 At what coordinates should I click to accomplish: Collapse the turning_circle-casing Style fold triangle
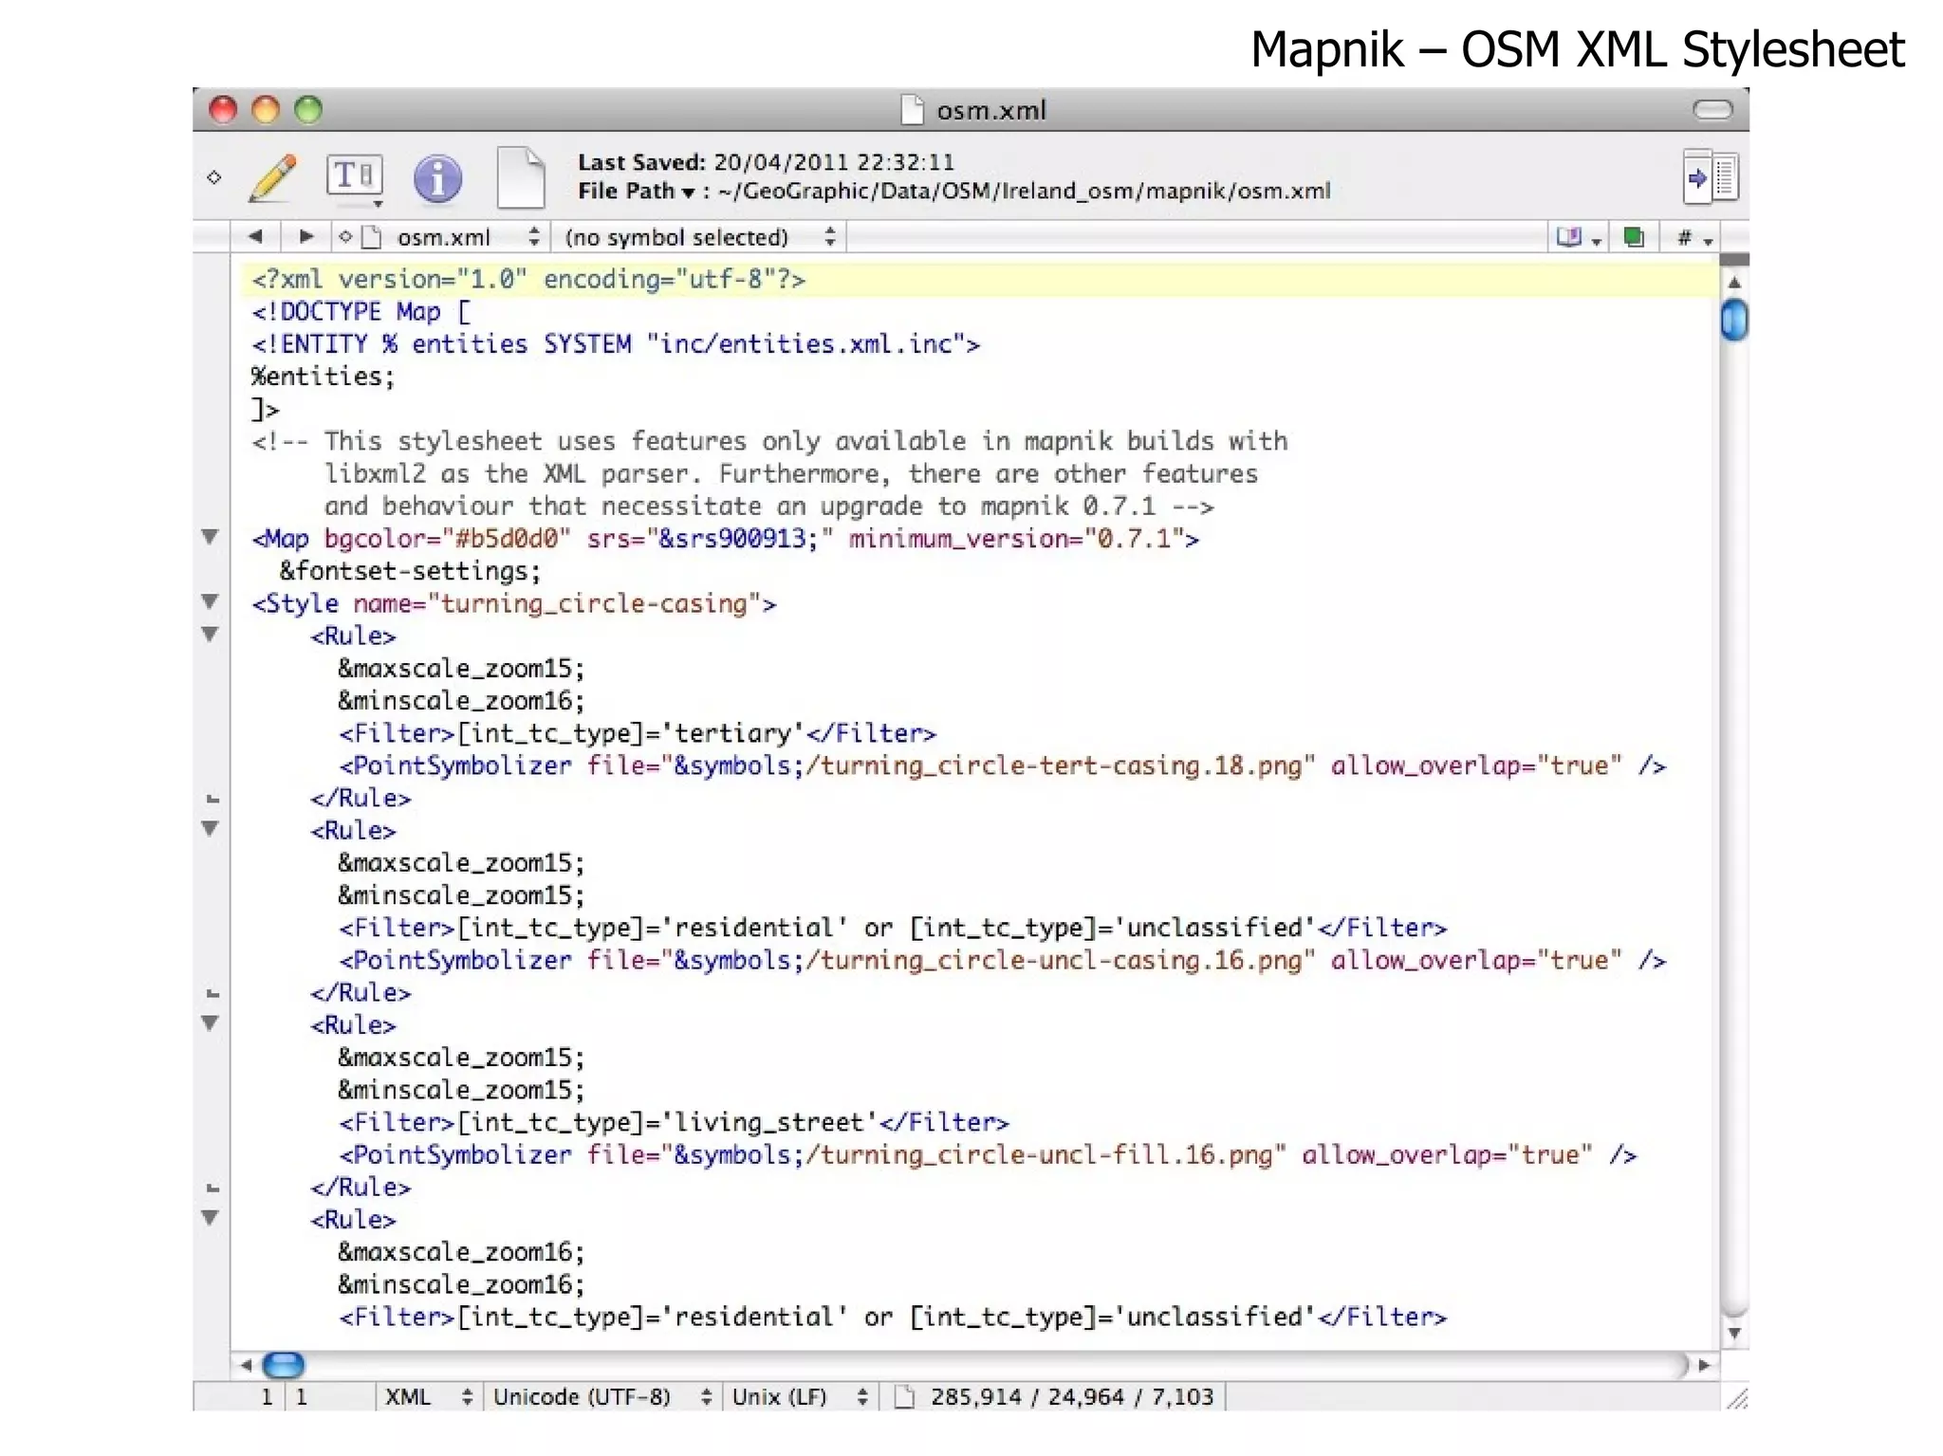pos(211,601)
